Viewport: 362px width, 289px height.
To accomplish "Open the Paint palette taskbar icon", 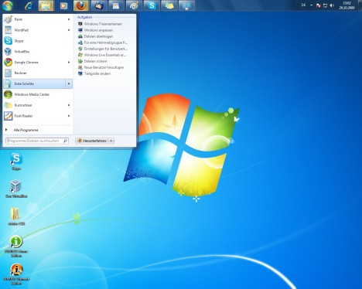I will tap(134, 5).
